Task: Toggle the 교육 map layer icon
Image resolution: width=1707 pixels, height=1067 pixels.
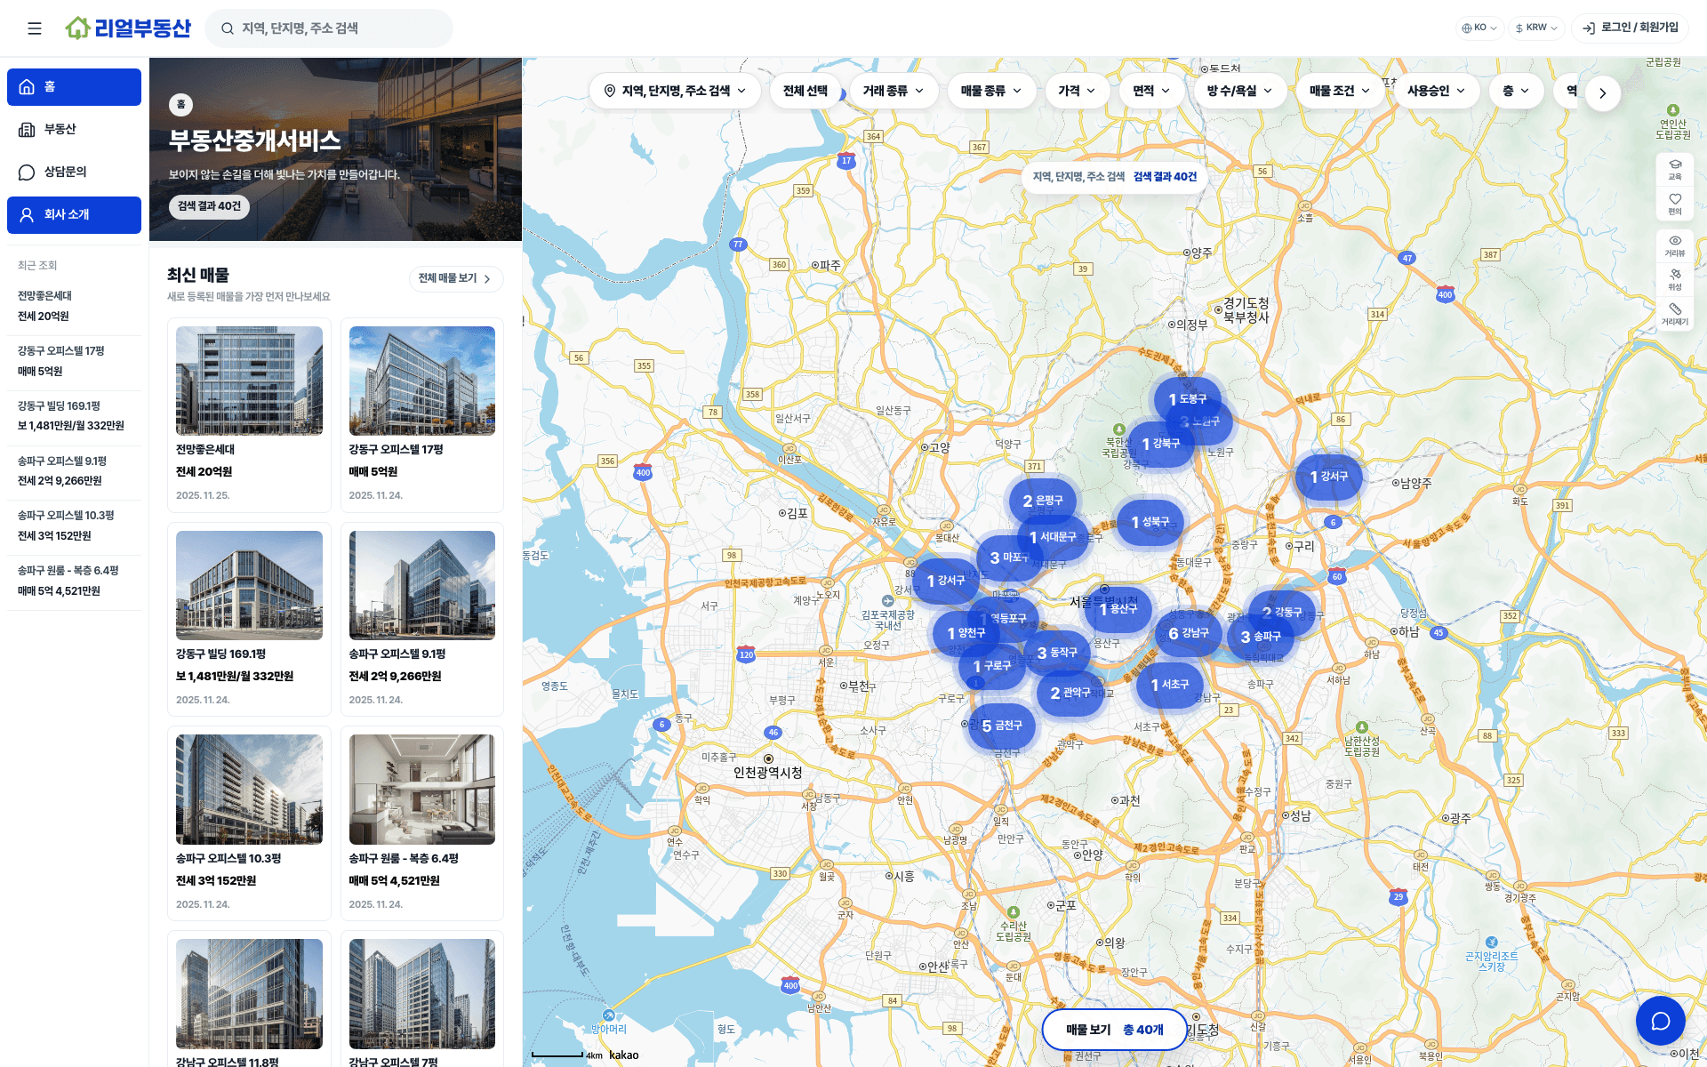Action: (1675, 169)
